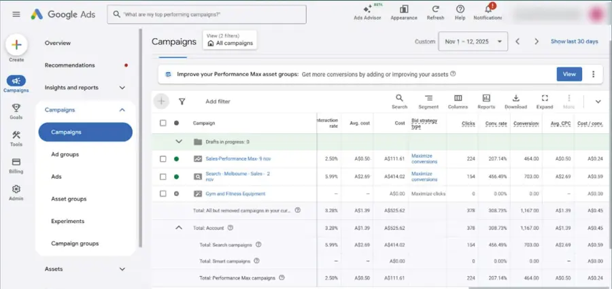This screenshot has width=612, height=289.
Task: Select the Sales-Performance Max campaign checkbox
Action: [x=163, y=159]
